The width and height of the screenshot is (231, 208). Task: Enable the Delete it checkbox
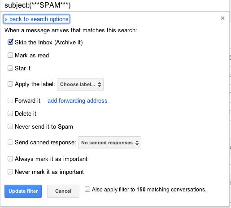coord(10,113)
